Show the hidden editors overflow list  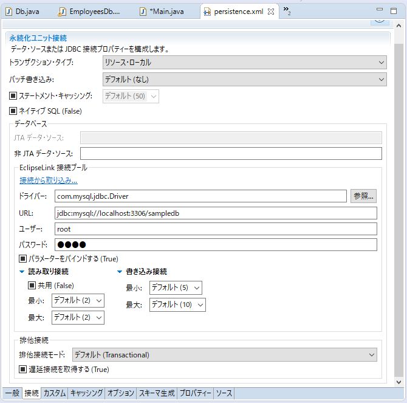[287, 11]
